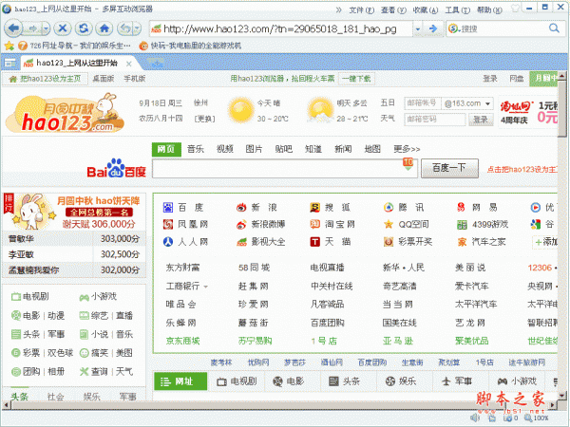Click the Baidu logo
Screen dimensions: 570x427
click(x=116, y=169)
